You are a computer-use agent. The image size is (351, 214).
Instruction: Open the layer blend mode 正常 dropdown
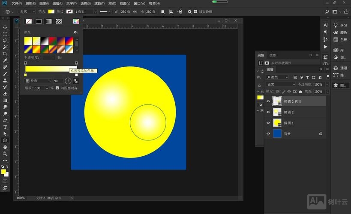(280, 85)
